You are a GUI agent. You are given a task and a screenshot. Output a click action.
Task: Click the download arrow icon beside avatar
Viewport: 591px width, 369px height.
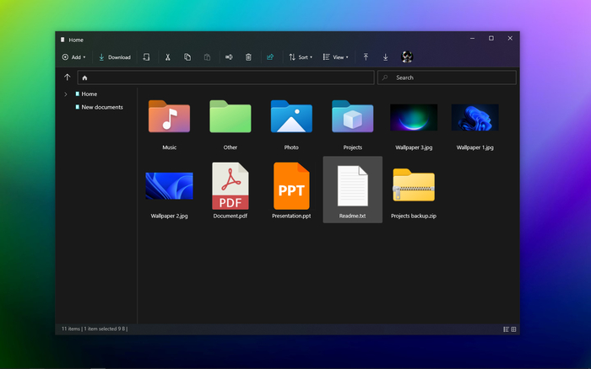(x=385, y=57)
